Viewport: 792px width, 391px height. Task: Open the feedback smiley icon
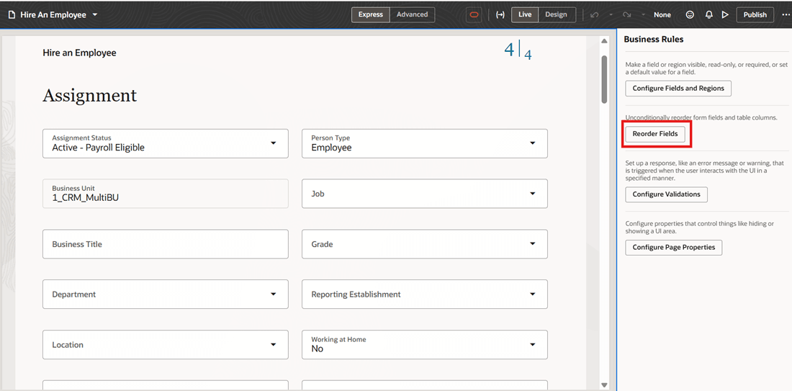pyautogui.click(x=690, y=14)
